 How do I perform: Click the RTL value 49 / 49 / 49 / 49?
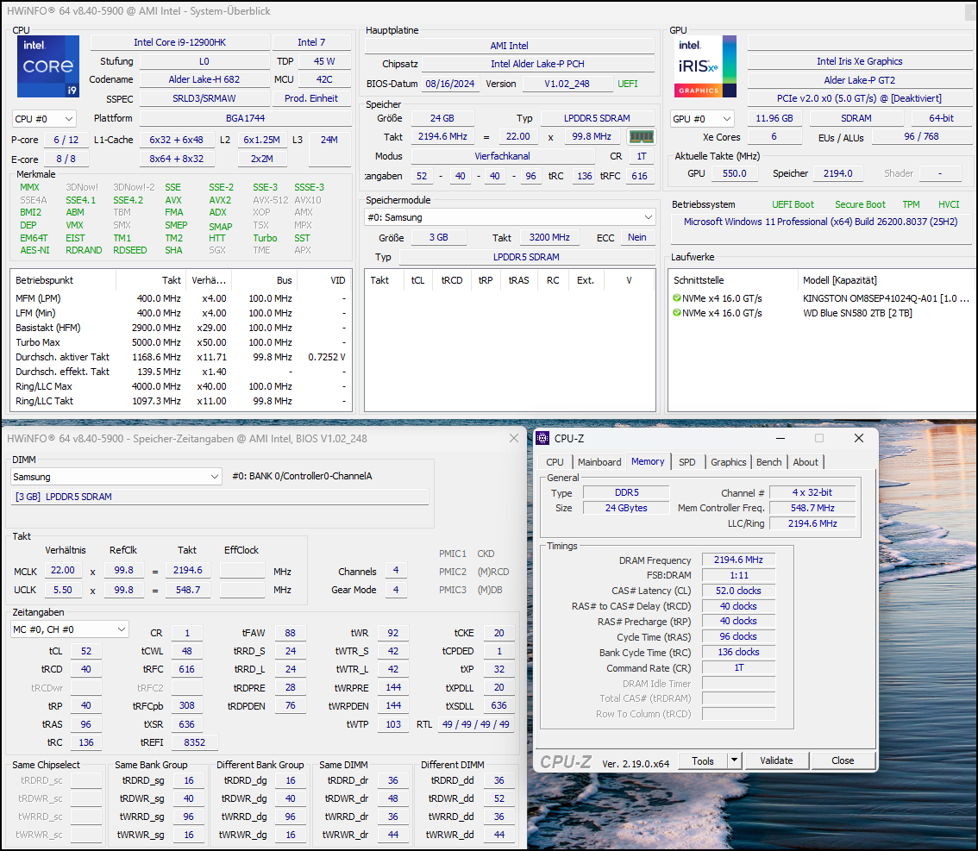pyautogui.click(x=476, y=724)
